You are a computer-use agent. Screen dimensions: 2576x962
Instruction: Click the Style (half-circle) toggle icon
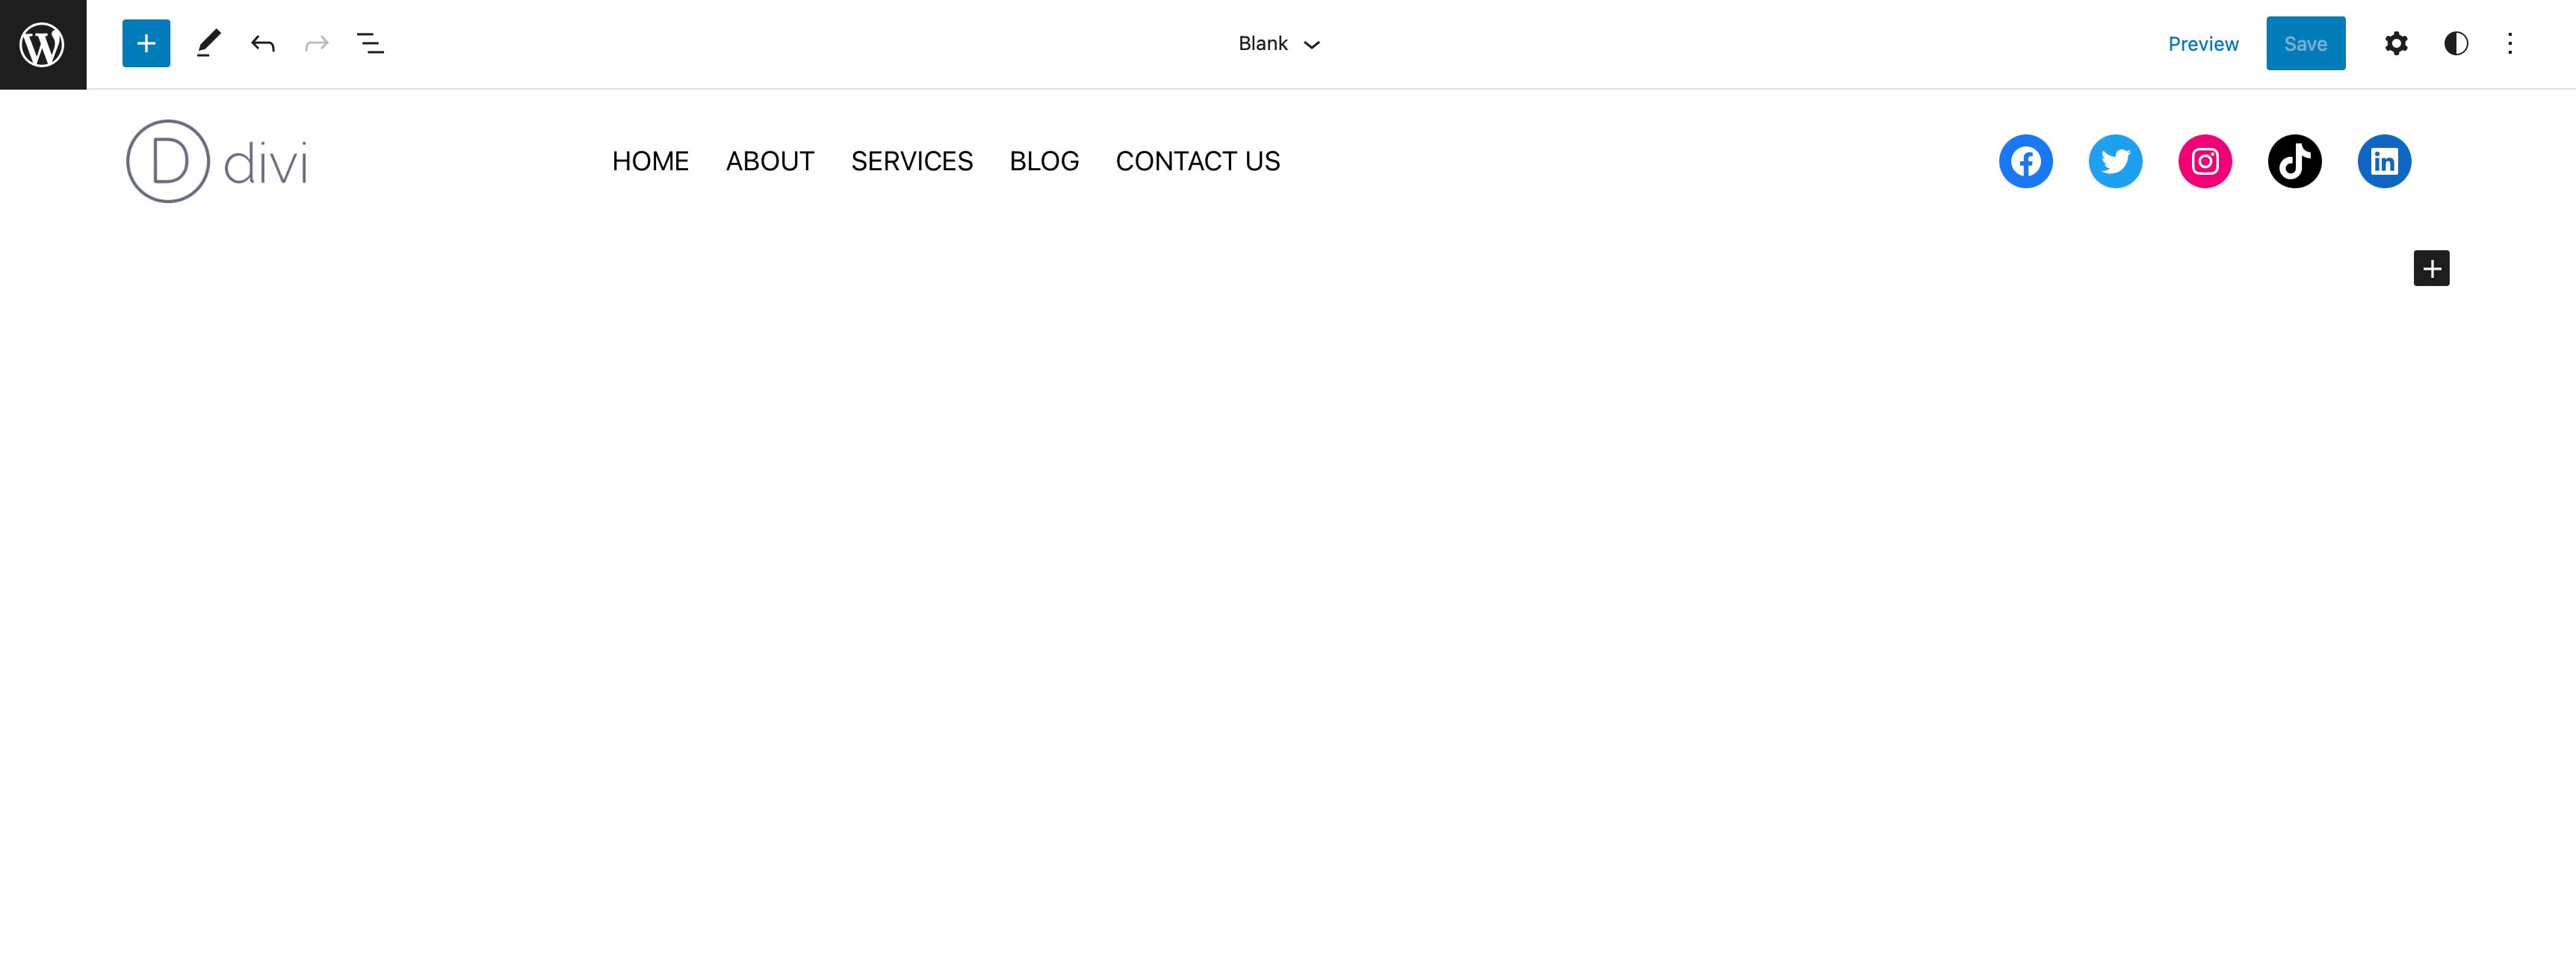click(x=2458, y=43)
